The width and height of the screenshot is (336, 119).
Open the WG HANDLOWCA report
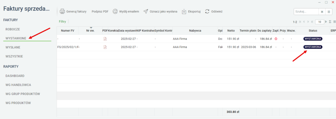[18, 85]
